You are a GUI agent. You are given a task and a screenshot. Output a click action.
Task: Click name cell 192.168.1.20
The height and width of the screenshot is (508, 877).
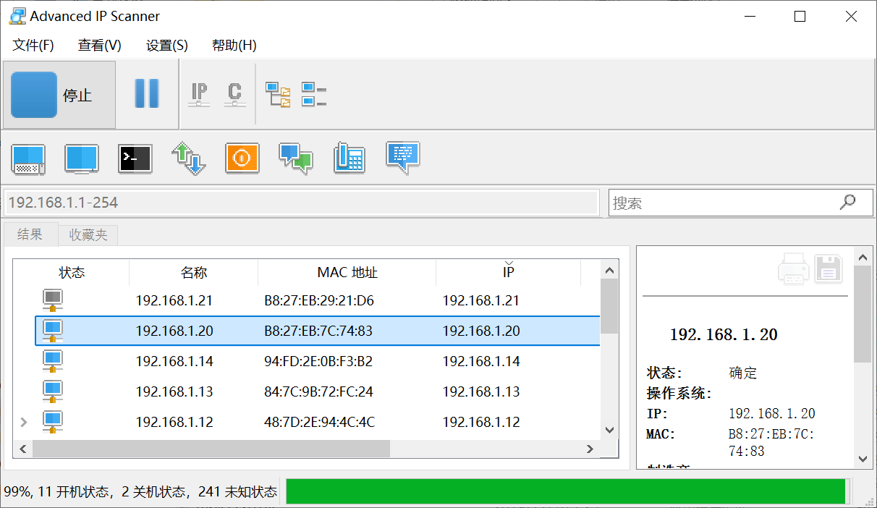(174, 331)
